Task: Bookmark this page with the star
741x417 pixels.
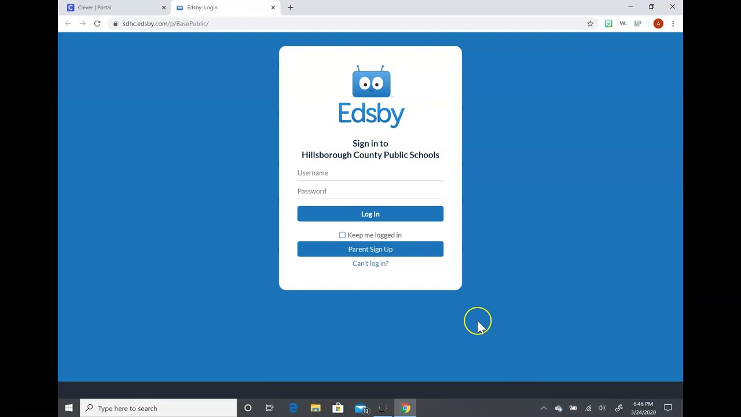Action: [590, 24]
